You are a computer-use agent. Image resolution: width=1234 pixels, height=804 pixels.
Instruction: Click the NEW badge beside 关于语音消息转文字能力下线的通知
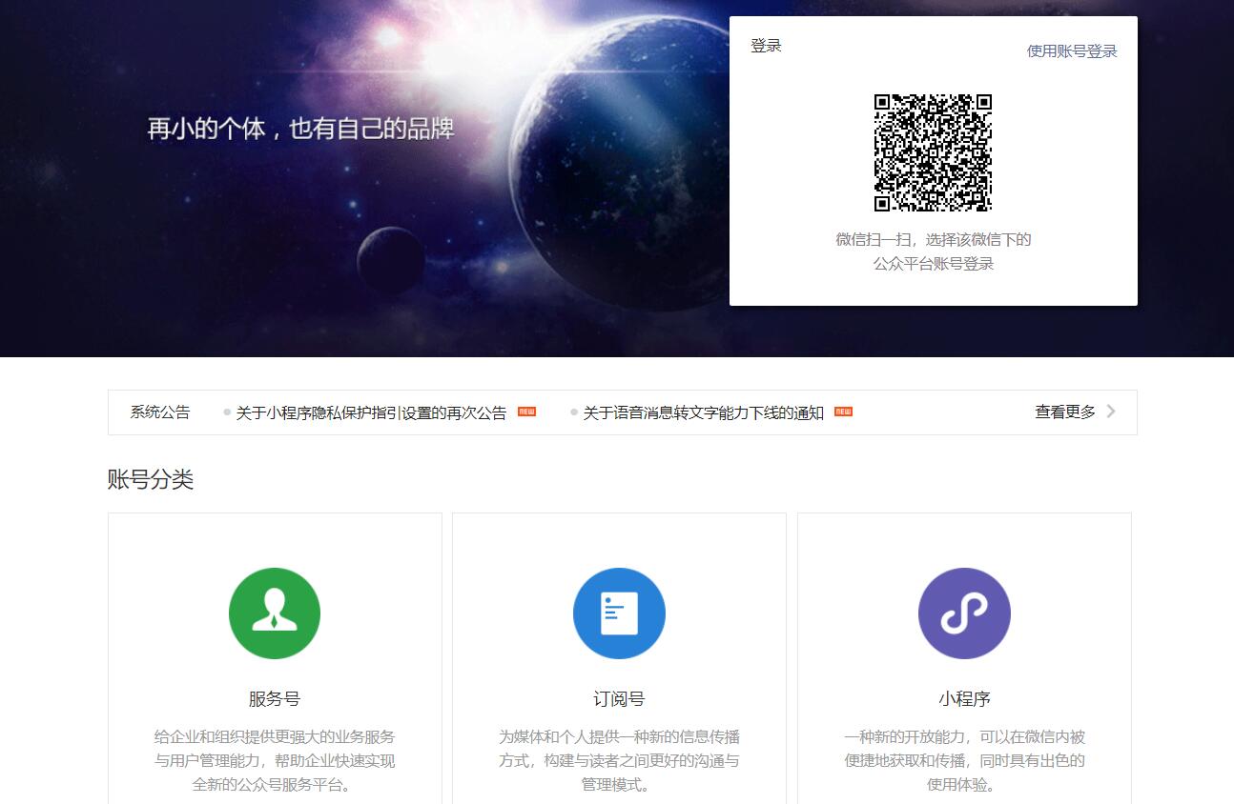[843, 412]
